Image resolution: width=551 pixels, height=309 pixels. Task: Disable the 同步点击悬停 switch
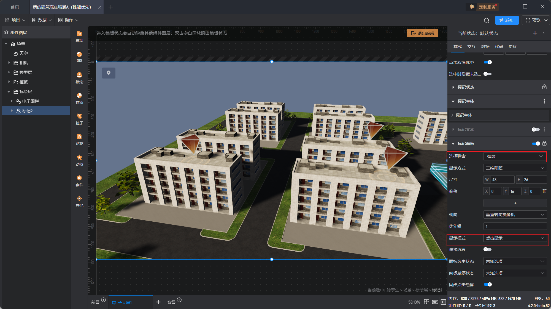point(488,285)
